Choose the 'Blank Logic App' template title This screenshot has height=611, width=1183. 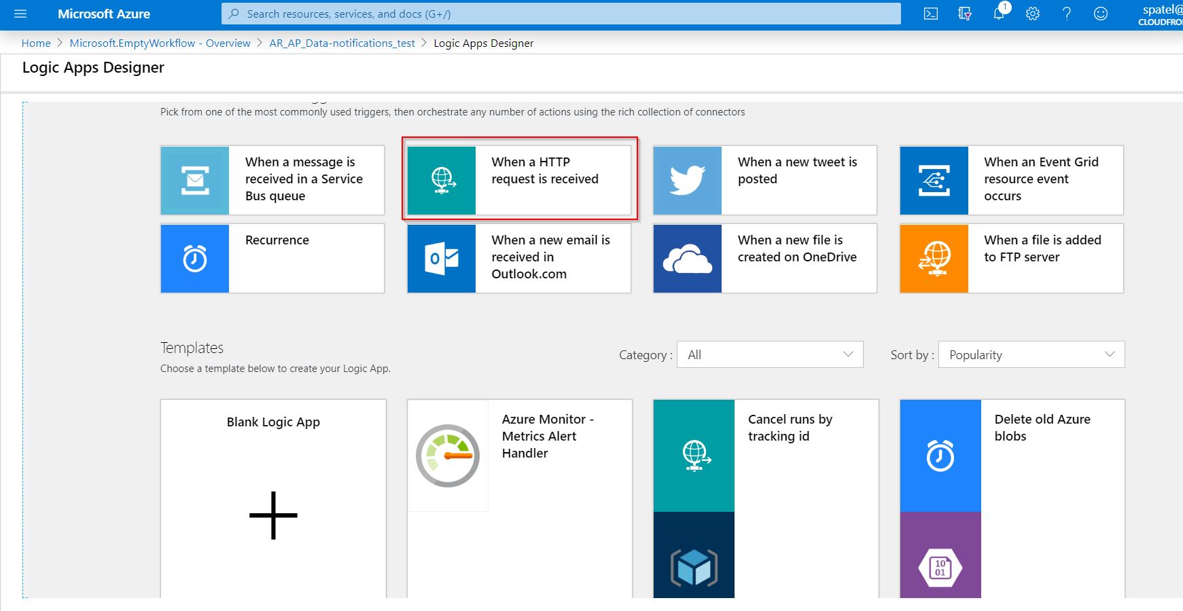point(273,422)
